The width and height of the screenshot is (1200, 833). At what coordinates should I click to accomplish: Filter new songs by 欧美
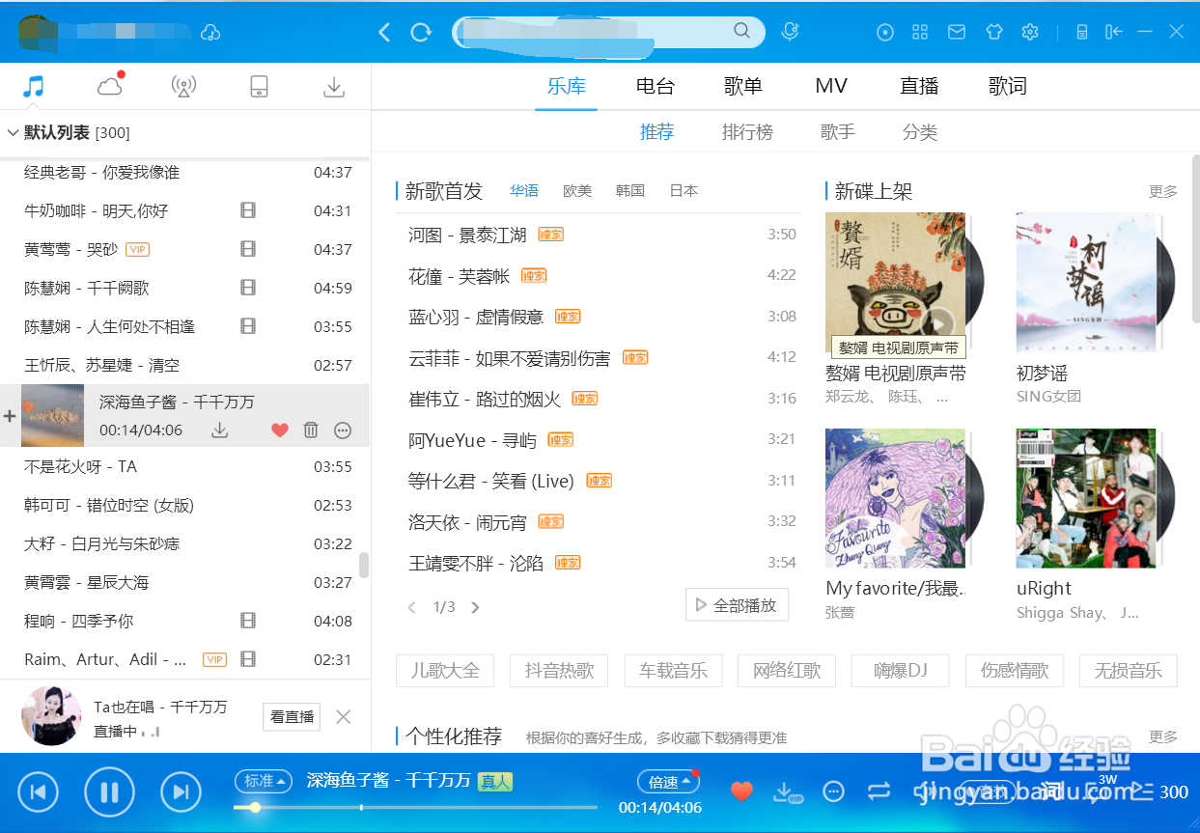point(577,191)
